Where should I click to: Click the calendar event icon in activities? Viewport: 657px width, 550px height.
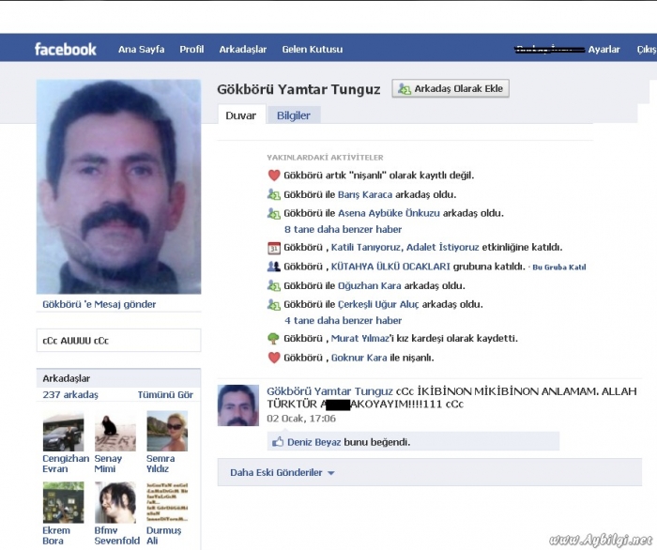tap(274, 248)
